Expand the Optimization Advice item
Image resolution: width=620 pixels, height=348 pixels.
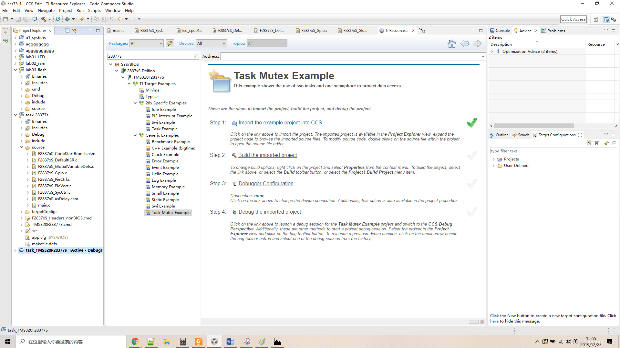[x=492, y=52]
